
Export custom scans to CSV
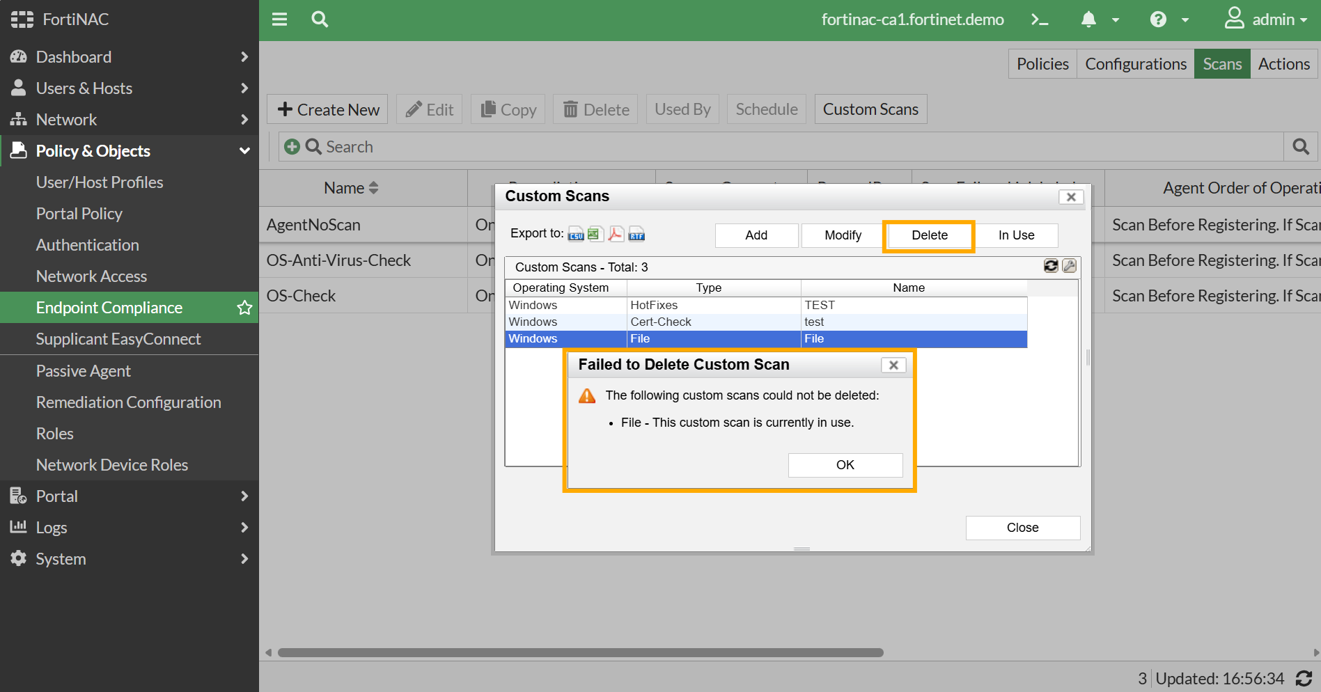click(x=576, y=234)
